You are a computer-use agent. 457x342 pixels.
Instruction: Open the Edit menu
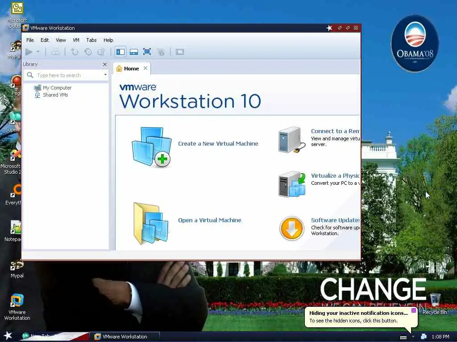click(45, 40)
